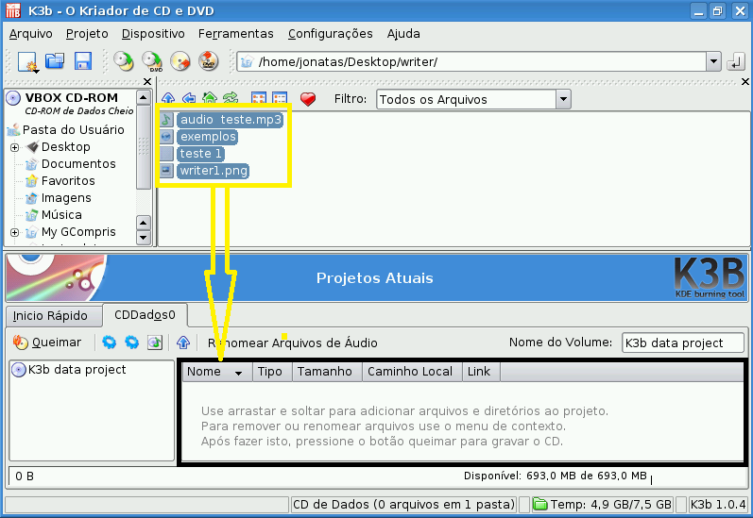The width and height of the screenshot is (753, 518).
Task: Open the Projeto menu
Action: (x=87, y=34)
